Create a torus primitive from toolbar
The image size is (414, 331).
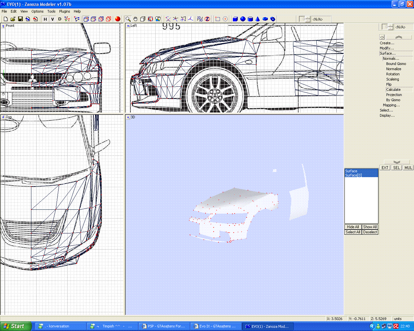coord(265,19)
